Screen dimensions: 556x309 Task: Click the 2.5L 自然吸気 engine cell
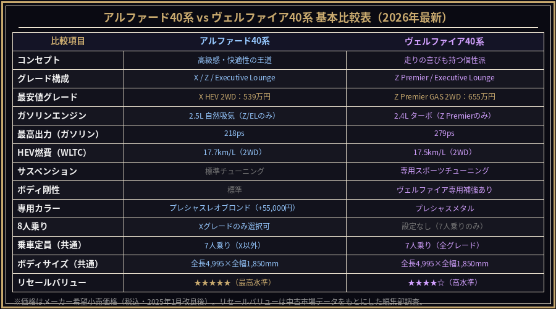(x=235, y=116)
